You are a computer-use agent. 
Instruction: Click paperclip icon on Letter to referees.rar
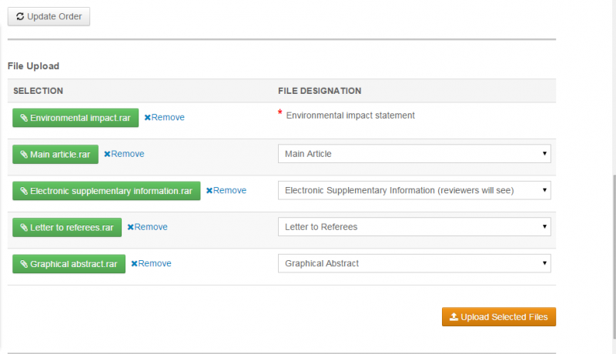click(24, 227)
